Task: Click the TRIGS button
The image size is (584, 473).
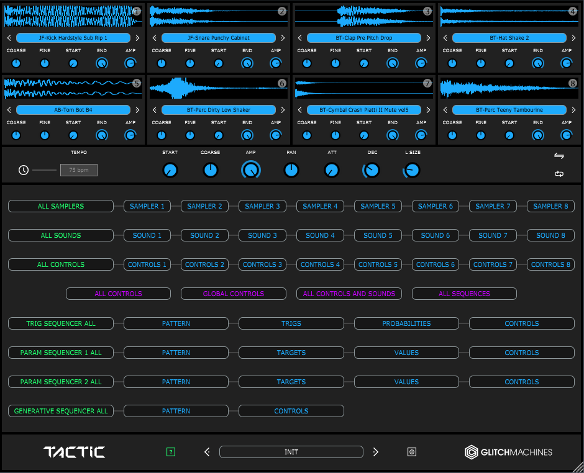Action: [291, 323]
